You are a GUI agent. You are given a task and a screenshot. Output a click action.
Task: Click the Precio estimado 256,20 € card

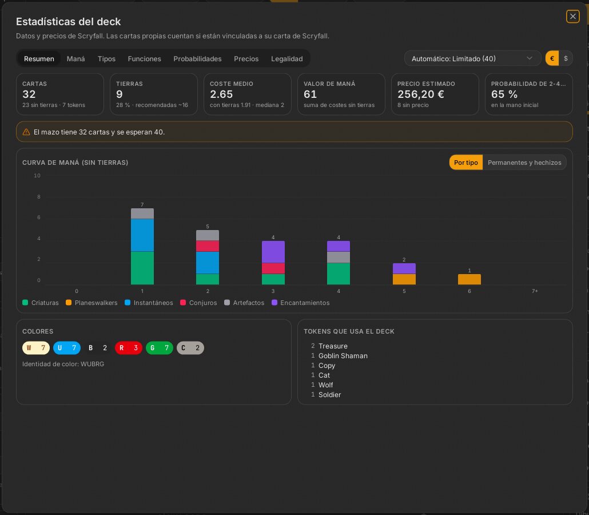click(x=435, y=94)
